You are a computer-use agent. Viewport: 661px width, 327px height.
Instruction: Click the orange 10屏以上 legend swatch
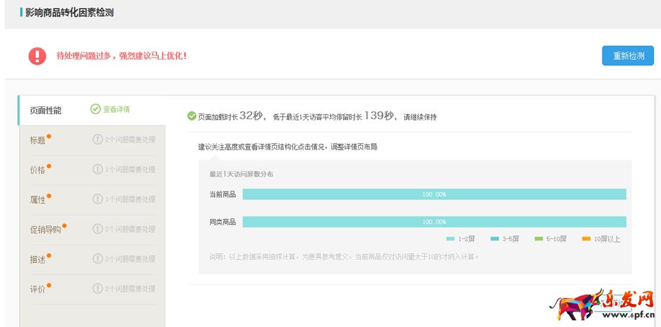click(586, 239)
